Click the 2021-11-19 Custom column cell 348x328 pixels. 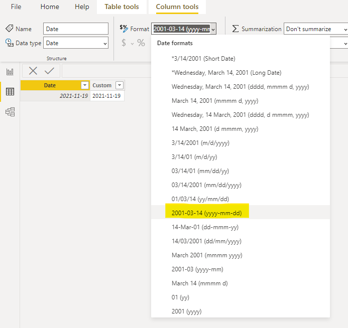click(x=107, y=96)
